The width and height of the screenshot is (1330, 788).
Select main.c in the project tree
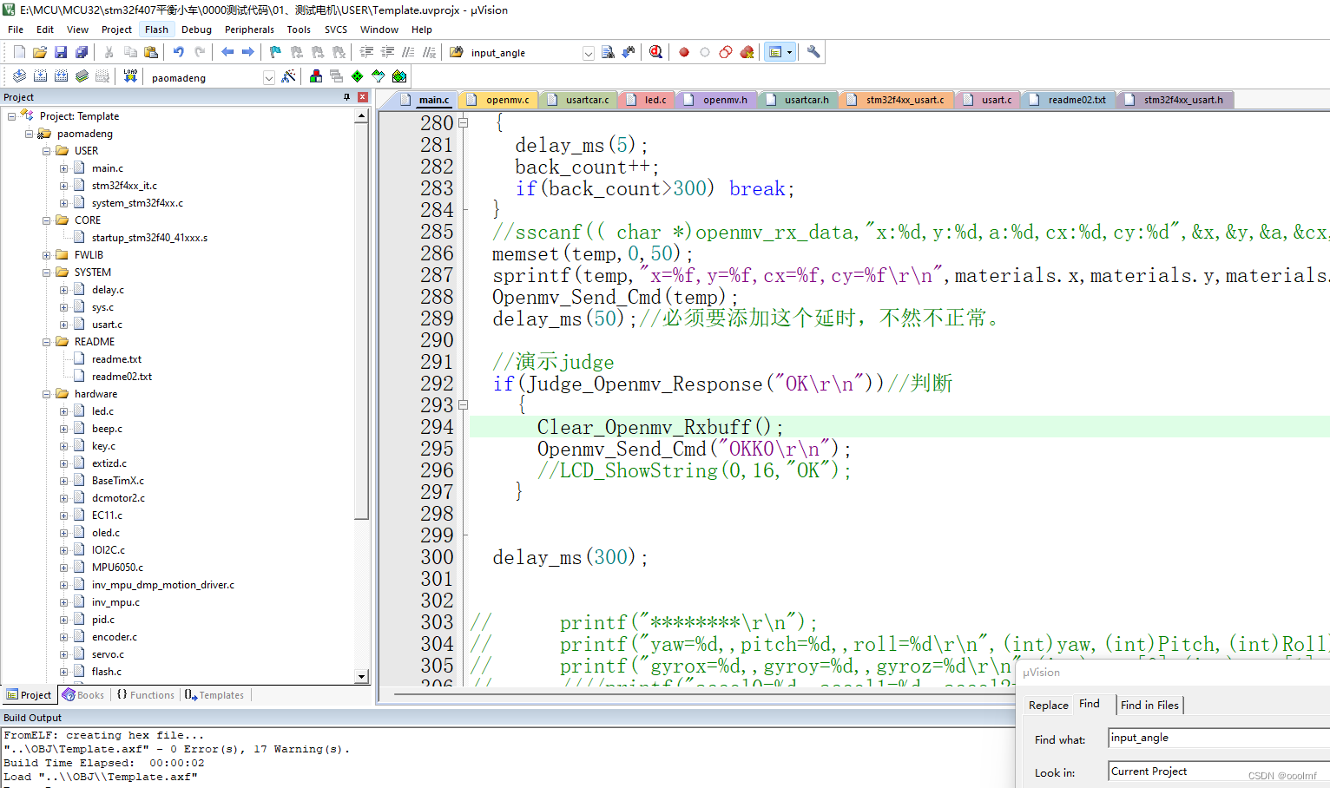click(108, 168)
